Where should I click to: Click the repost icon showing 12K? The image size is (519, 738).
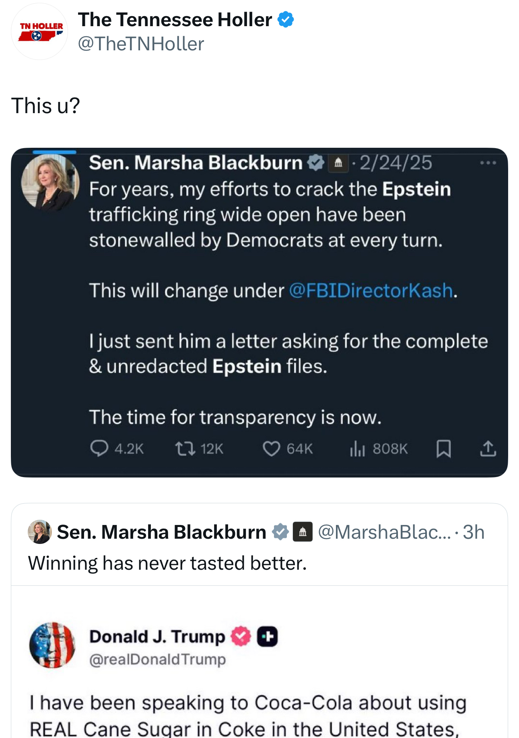coord(185,449)
